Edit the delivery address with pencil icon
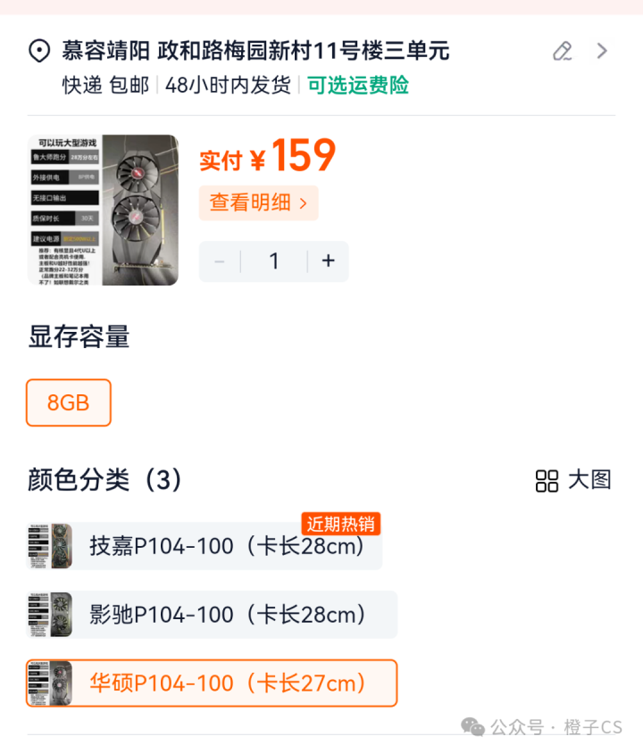The width and height of the screenshot is (643, 753). (563, 51)
